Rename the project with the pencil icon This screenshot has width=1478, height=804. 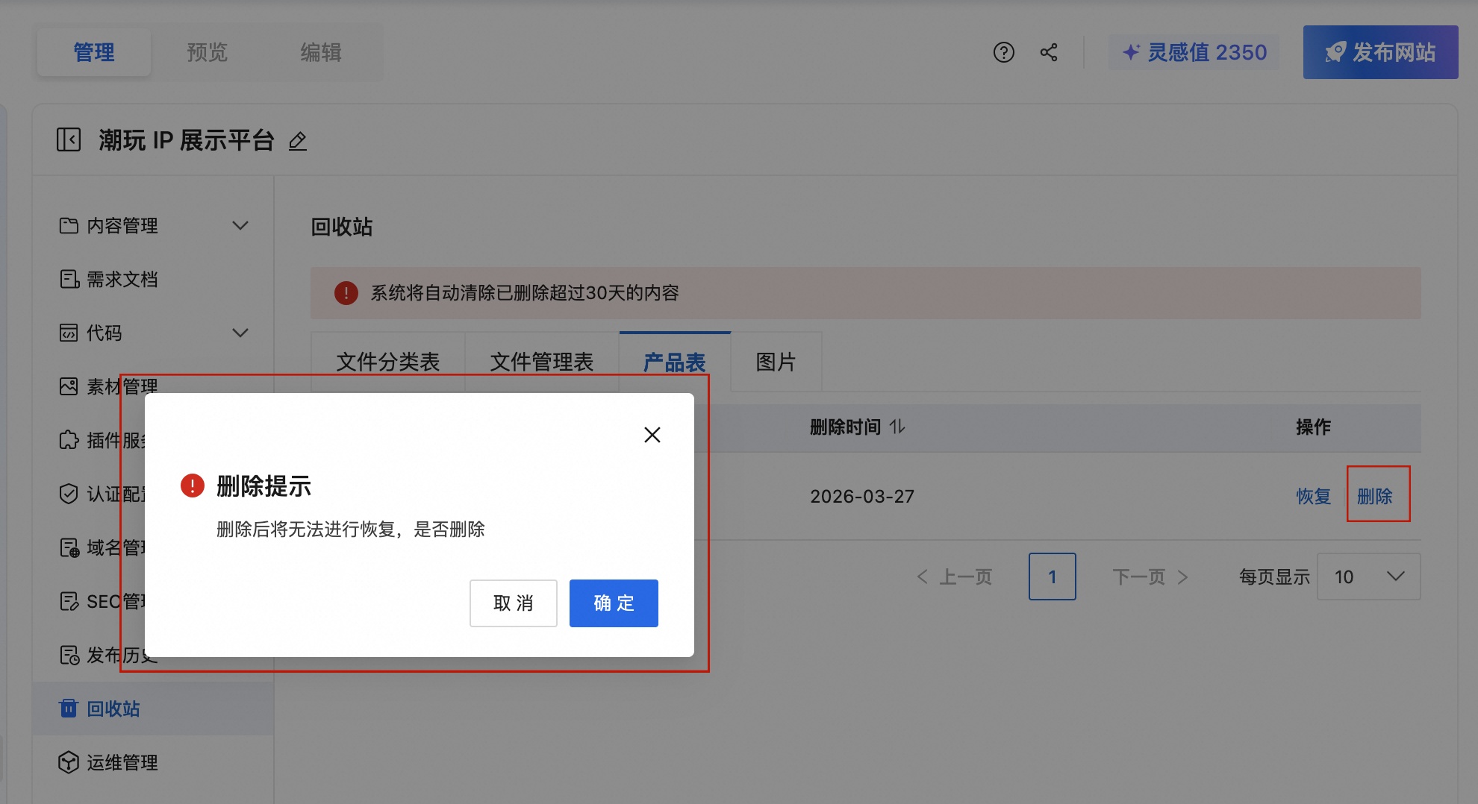298,141
